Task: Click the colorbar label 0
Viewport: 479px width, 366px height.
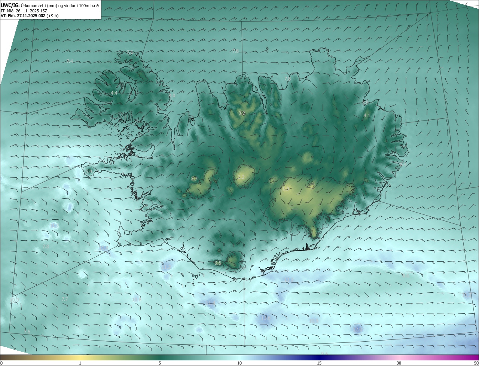Action: point(1,363)
